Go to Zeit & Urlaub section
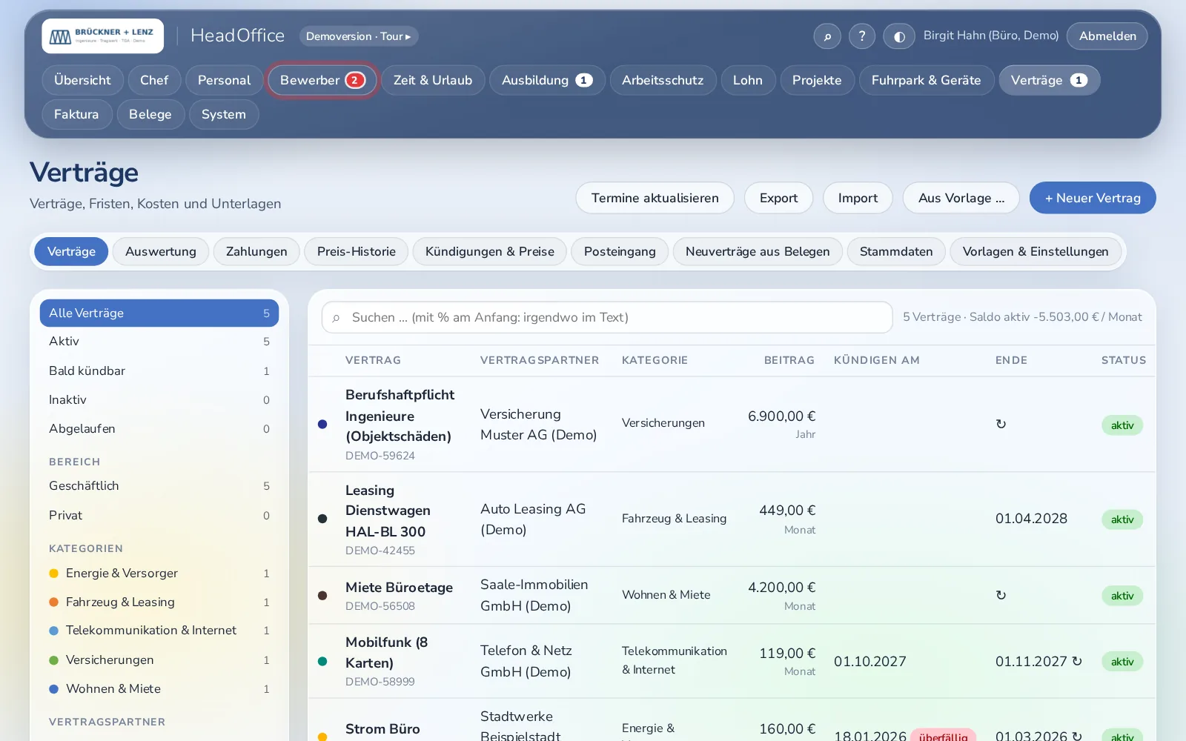Viewport: 1186px width, 741px height. pos(433,80)
